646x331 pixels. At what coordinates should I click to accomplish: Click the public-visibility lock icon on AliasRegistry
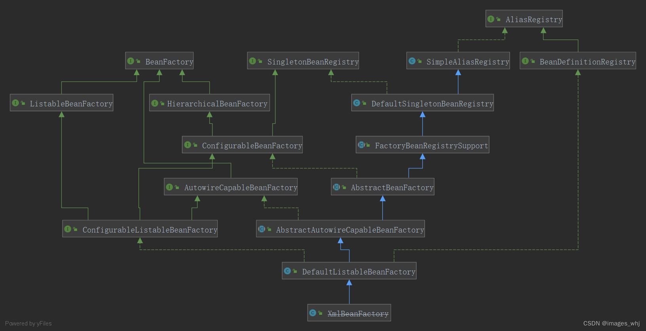pos(498,19)
